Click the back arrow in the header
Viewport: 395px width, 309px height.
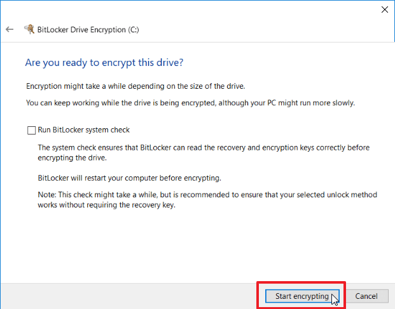pos(10,29)
